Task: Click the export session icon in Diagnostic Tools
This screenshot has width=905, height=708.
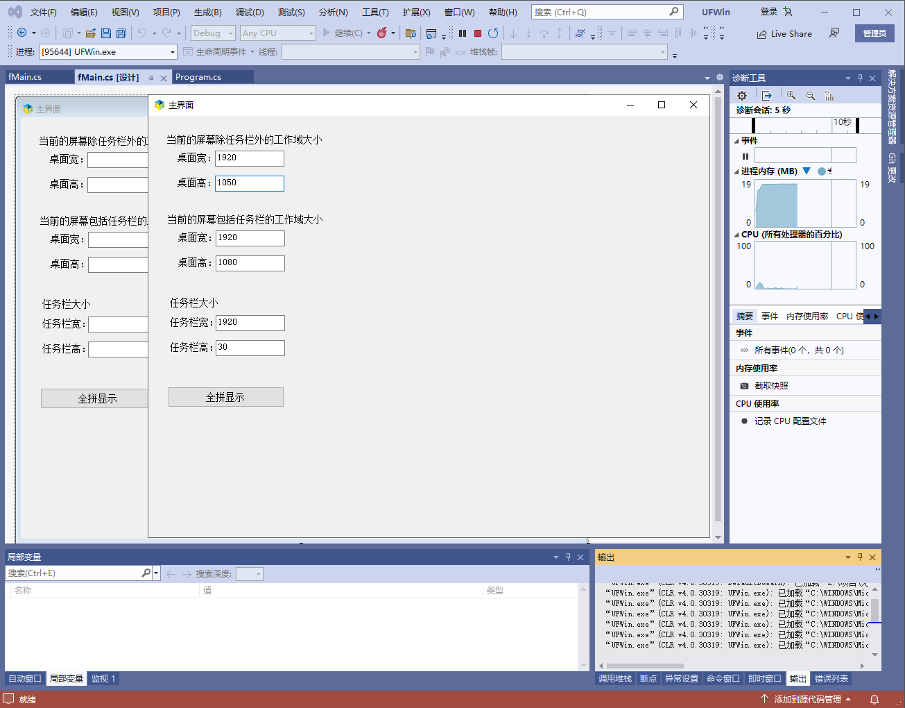Action: [x=766, y=96]
